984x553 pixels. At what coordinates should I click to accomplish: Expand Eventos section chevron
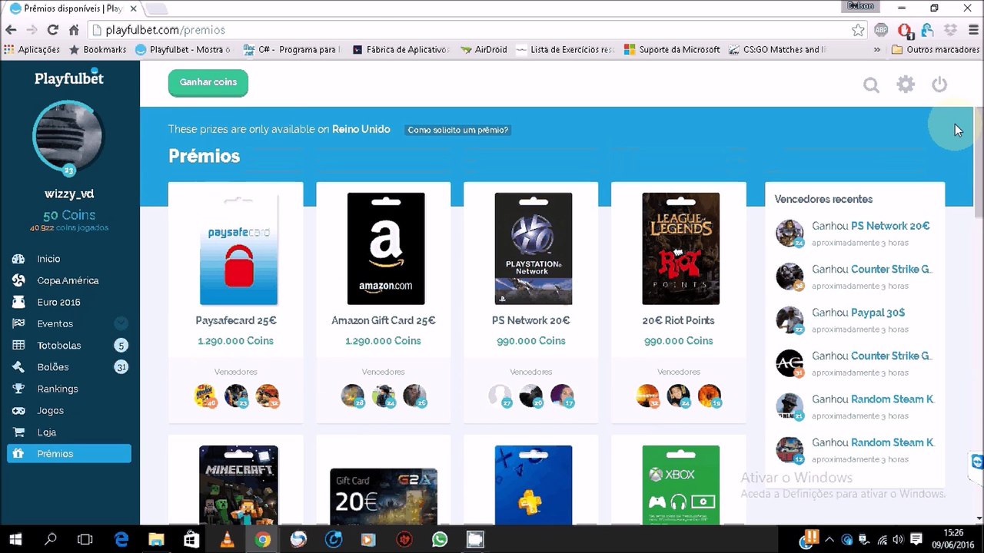121,323
